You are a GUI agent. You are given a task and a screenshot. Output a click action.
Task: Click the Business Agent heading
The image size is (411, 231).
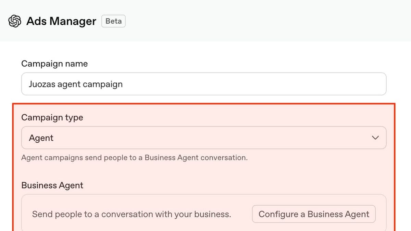coord(52,185)
